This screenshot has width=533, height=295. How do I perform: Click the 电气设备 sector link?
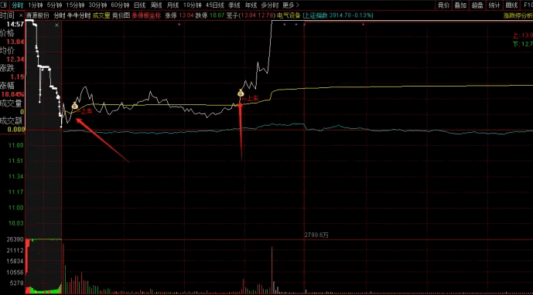point(289,15)
